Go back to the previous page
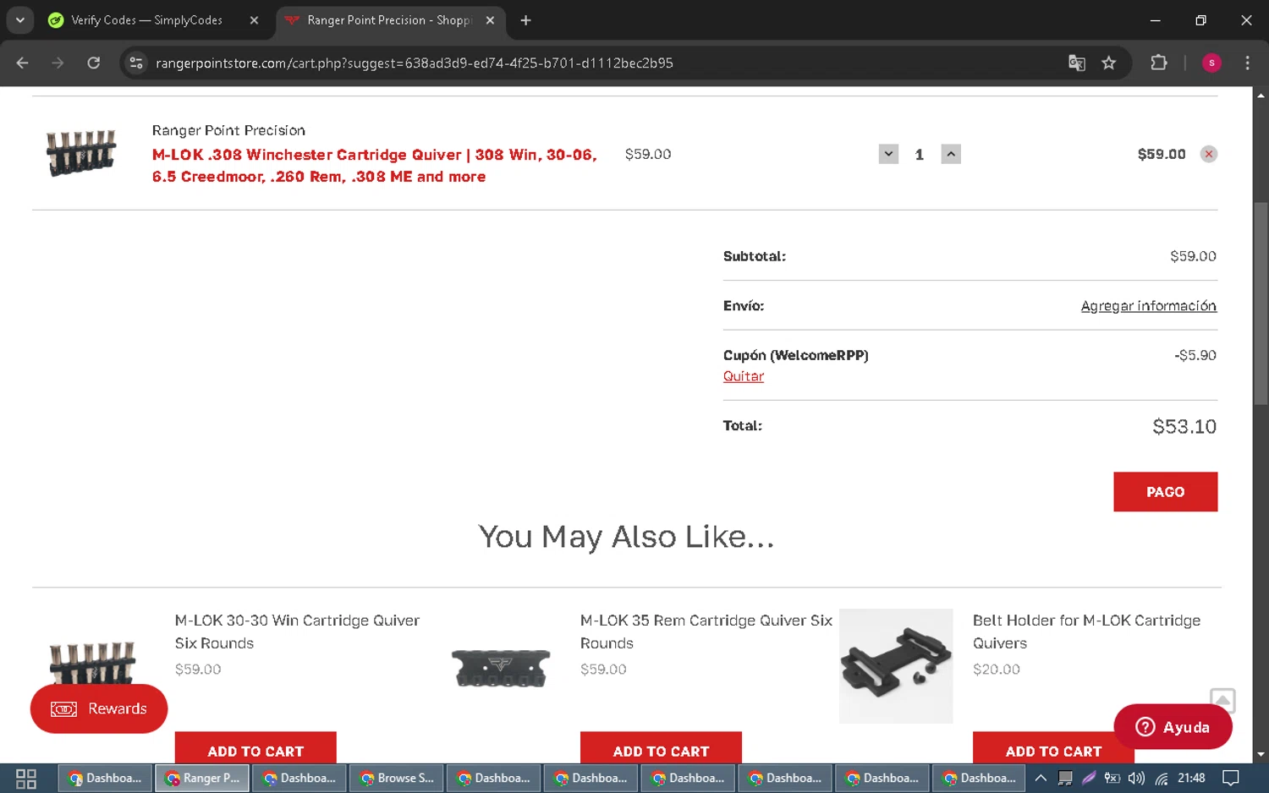Viewport: 1269px width, 793px height. (23, 63)
